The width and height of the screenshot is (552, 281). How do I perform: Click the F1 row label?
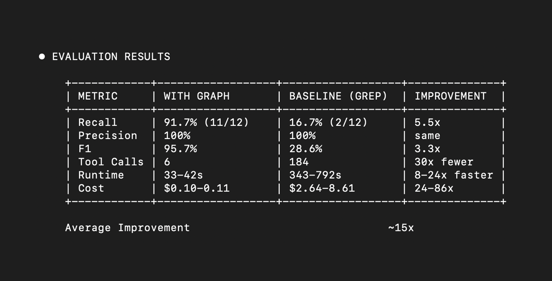tap(85, 149)
